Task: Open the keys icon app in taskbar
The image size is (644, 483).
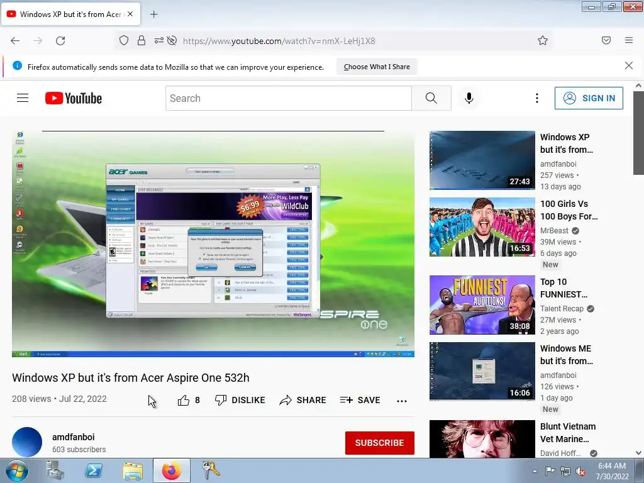Action: tap(210, 470)
